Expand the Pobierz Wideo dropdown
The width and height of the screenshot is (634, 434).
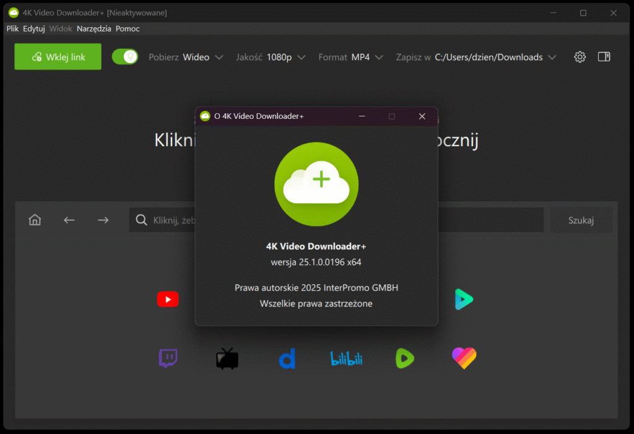(x=186, y=57)
